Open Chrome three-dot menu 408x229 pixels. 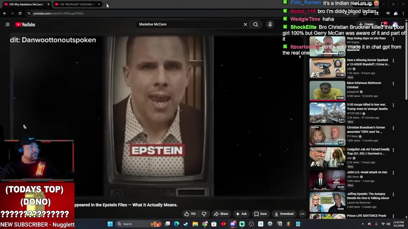[404, 13]
